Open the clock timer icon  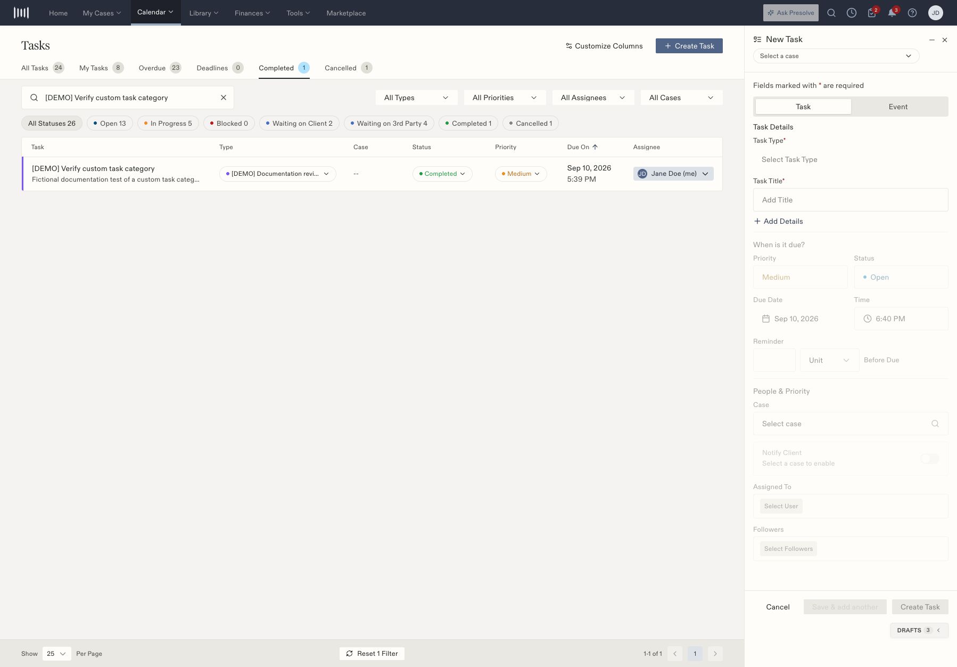852,13
